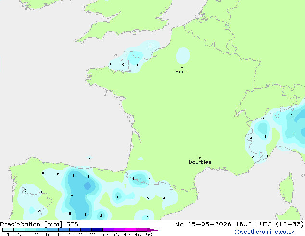Click the GFS model name text
The height and width of the screenshot is (236, 305).
pos(72,224)
